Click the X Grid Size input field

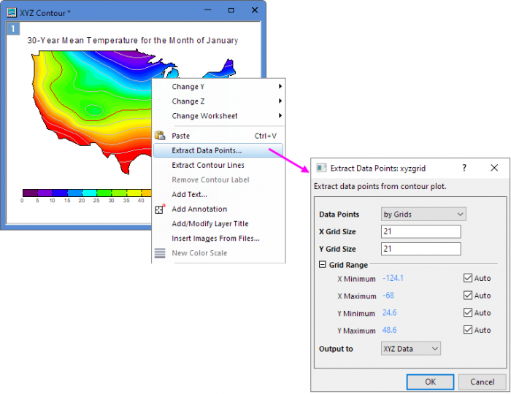tap(420, 232)
